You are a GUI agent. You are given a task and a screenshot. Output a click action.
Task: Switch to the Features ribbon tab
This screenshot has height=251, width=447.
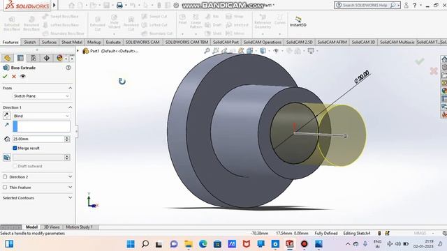click(x=10, y=42)
